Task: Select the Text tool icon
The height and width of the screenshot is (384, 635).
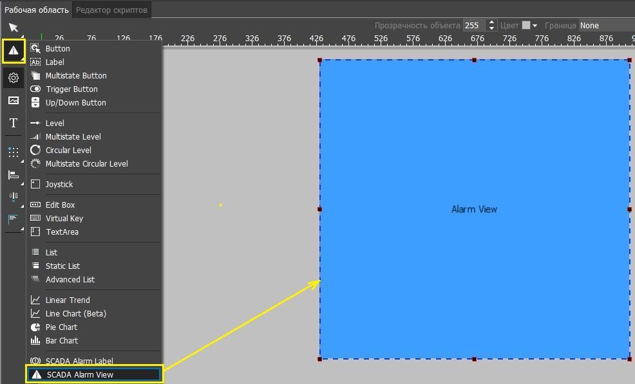Action: click(14, 123)
